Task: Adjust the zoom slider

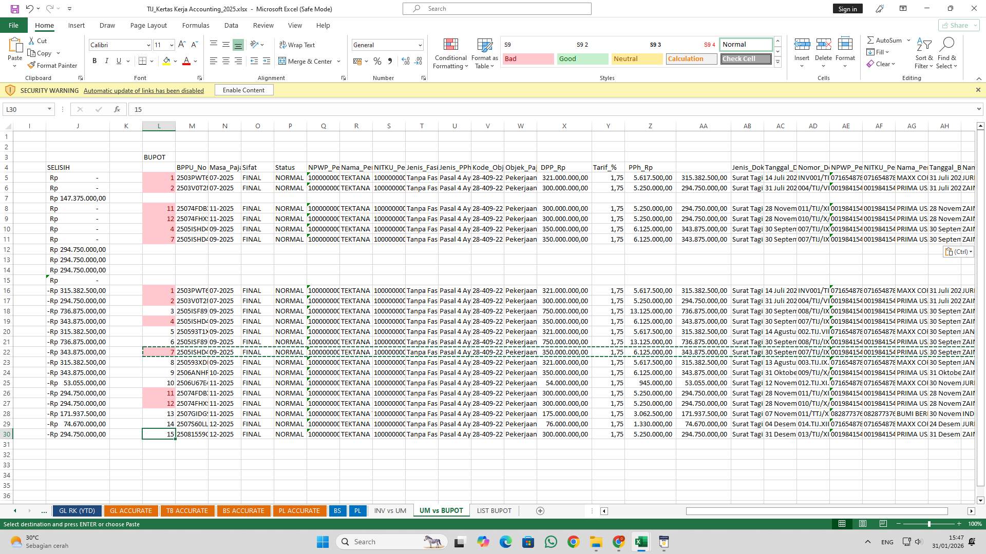Action: point(930,524)
